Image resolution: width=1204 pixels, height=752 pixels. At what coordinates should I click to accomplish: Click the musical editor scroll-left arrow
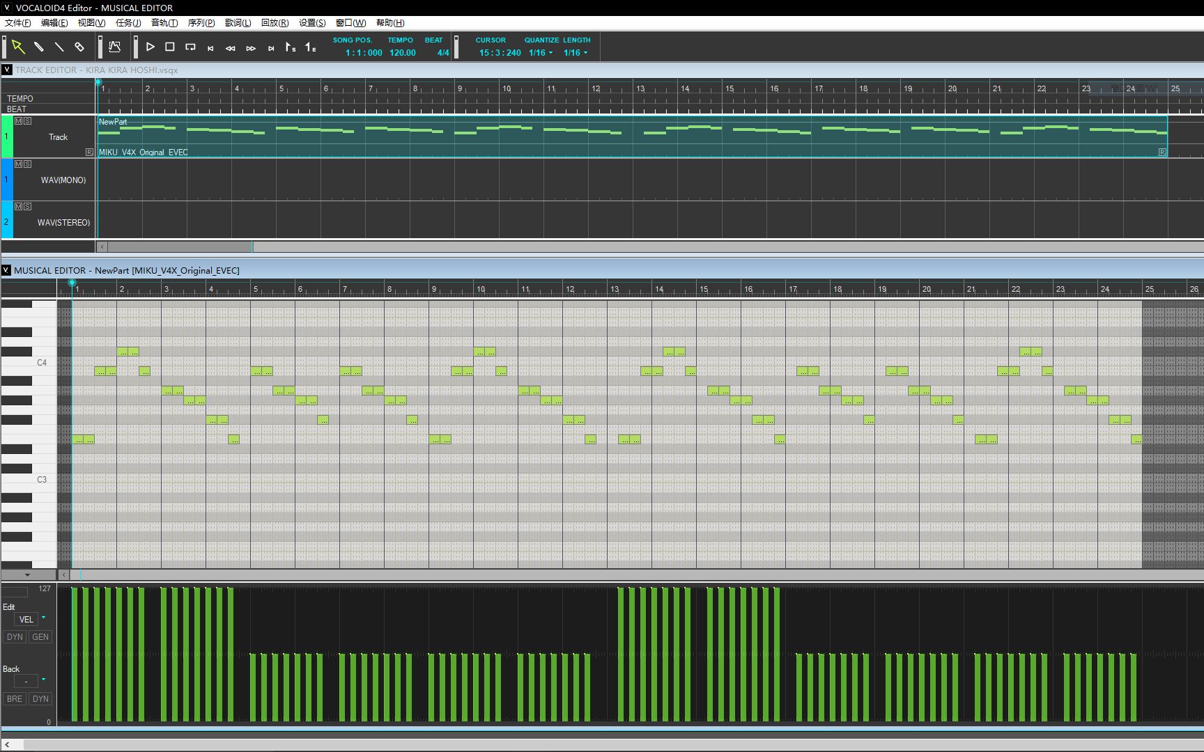[x=63, y=575]
